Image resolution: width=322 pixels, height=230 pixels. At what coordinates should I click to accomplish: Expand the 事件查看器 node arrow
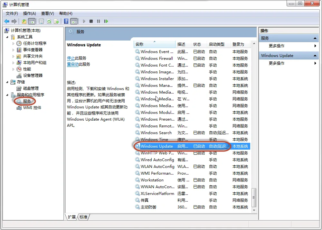pos(13,50)
